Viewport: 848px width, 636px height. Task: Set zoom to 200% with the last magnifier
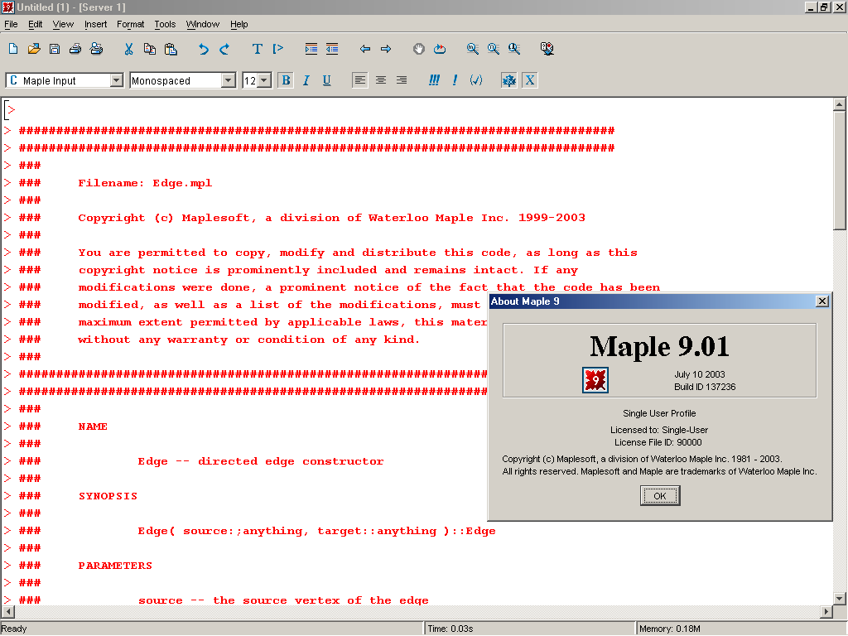click(514, 49)
